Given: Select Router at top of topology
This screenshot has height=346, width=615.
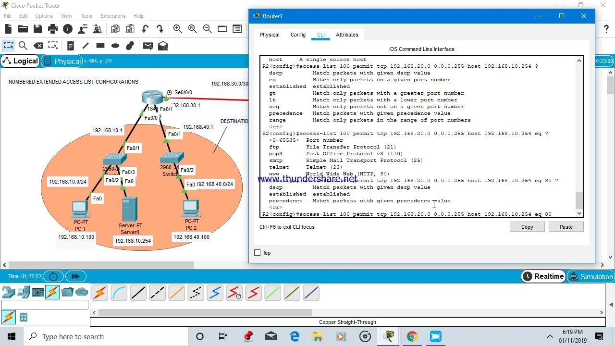Looking at the screenshot, I should coord(153,98).
